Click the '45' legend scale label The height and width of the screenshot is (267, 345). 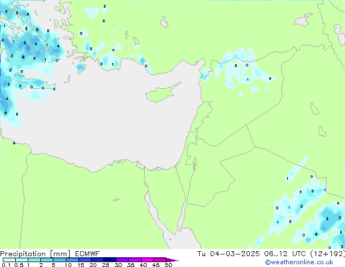click(156, 265)
